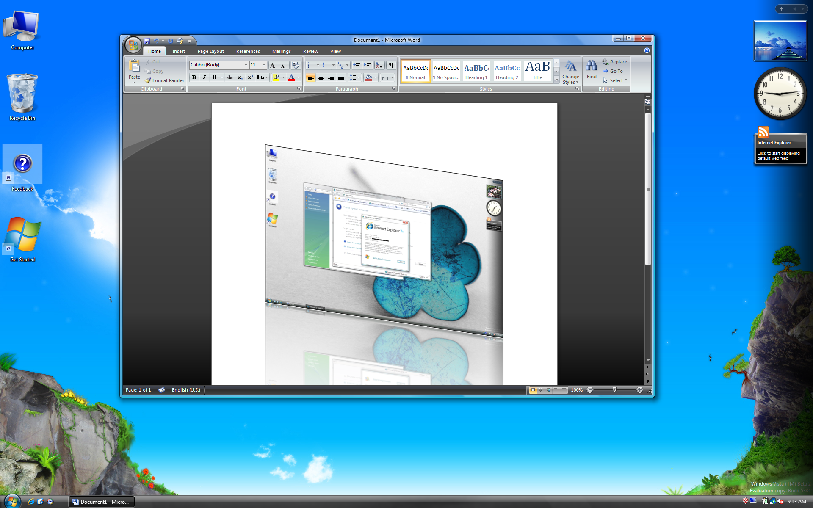Open borders dropdown arrow

coord(392,77)
